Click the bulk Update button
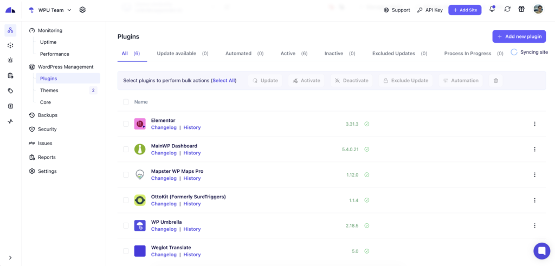This screenshot has width=555, height=266. (265, 81)
